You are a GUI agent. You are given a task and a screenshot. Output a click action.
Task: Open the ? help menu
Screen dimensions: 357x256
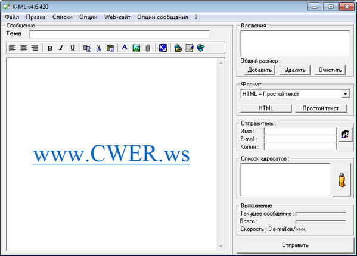pos(196,17)
